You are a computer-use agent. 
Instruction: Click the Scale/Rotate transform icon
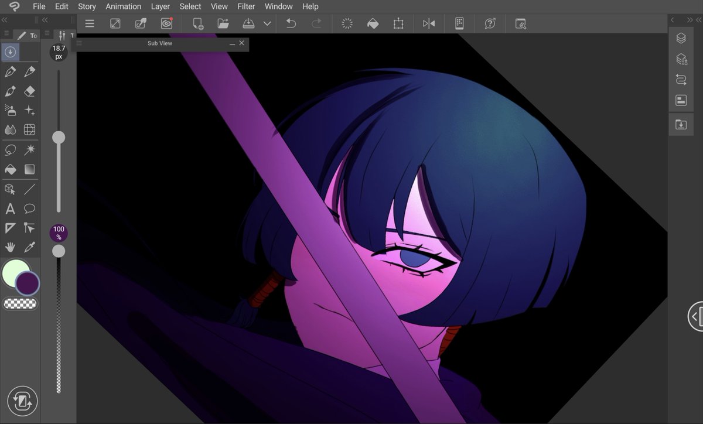(x=398, y=23)
